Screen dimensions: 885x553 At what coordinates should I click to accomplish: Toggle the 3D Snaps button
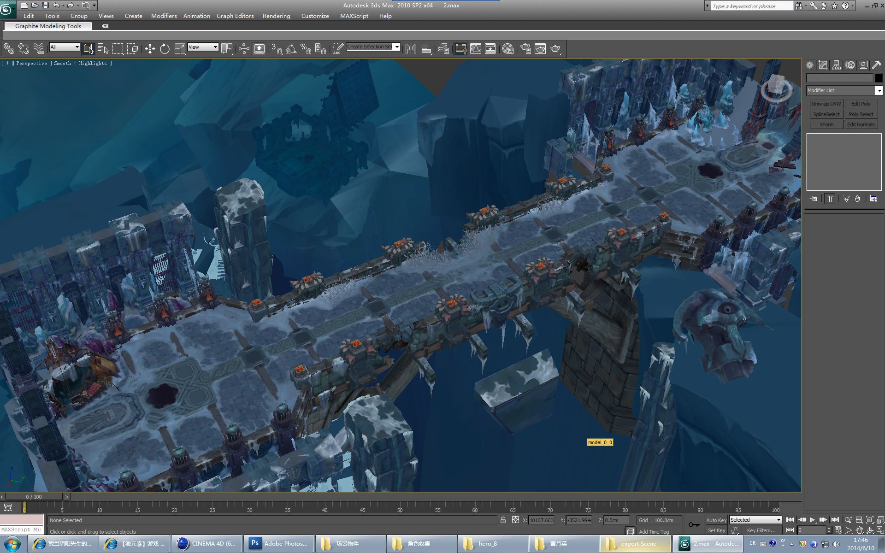point(276,49)
